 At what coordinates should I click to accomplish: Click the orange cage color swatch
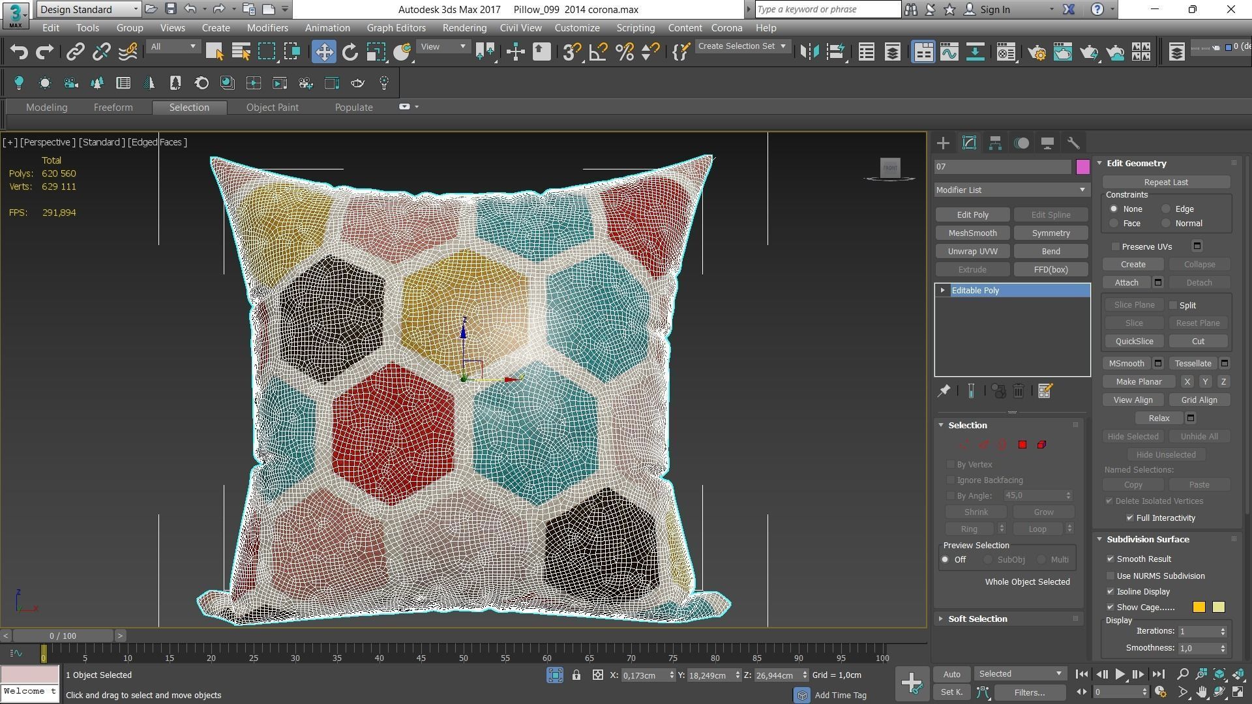[1199, 608]
